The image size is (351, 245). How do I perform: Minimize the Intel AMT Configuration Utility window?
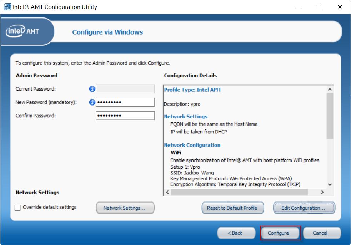297,7
